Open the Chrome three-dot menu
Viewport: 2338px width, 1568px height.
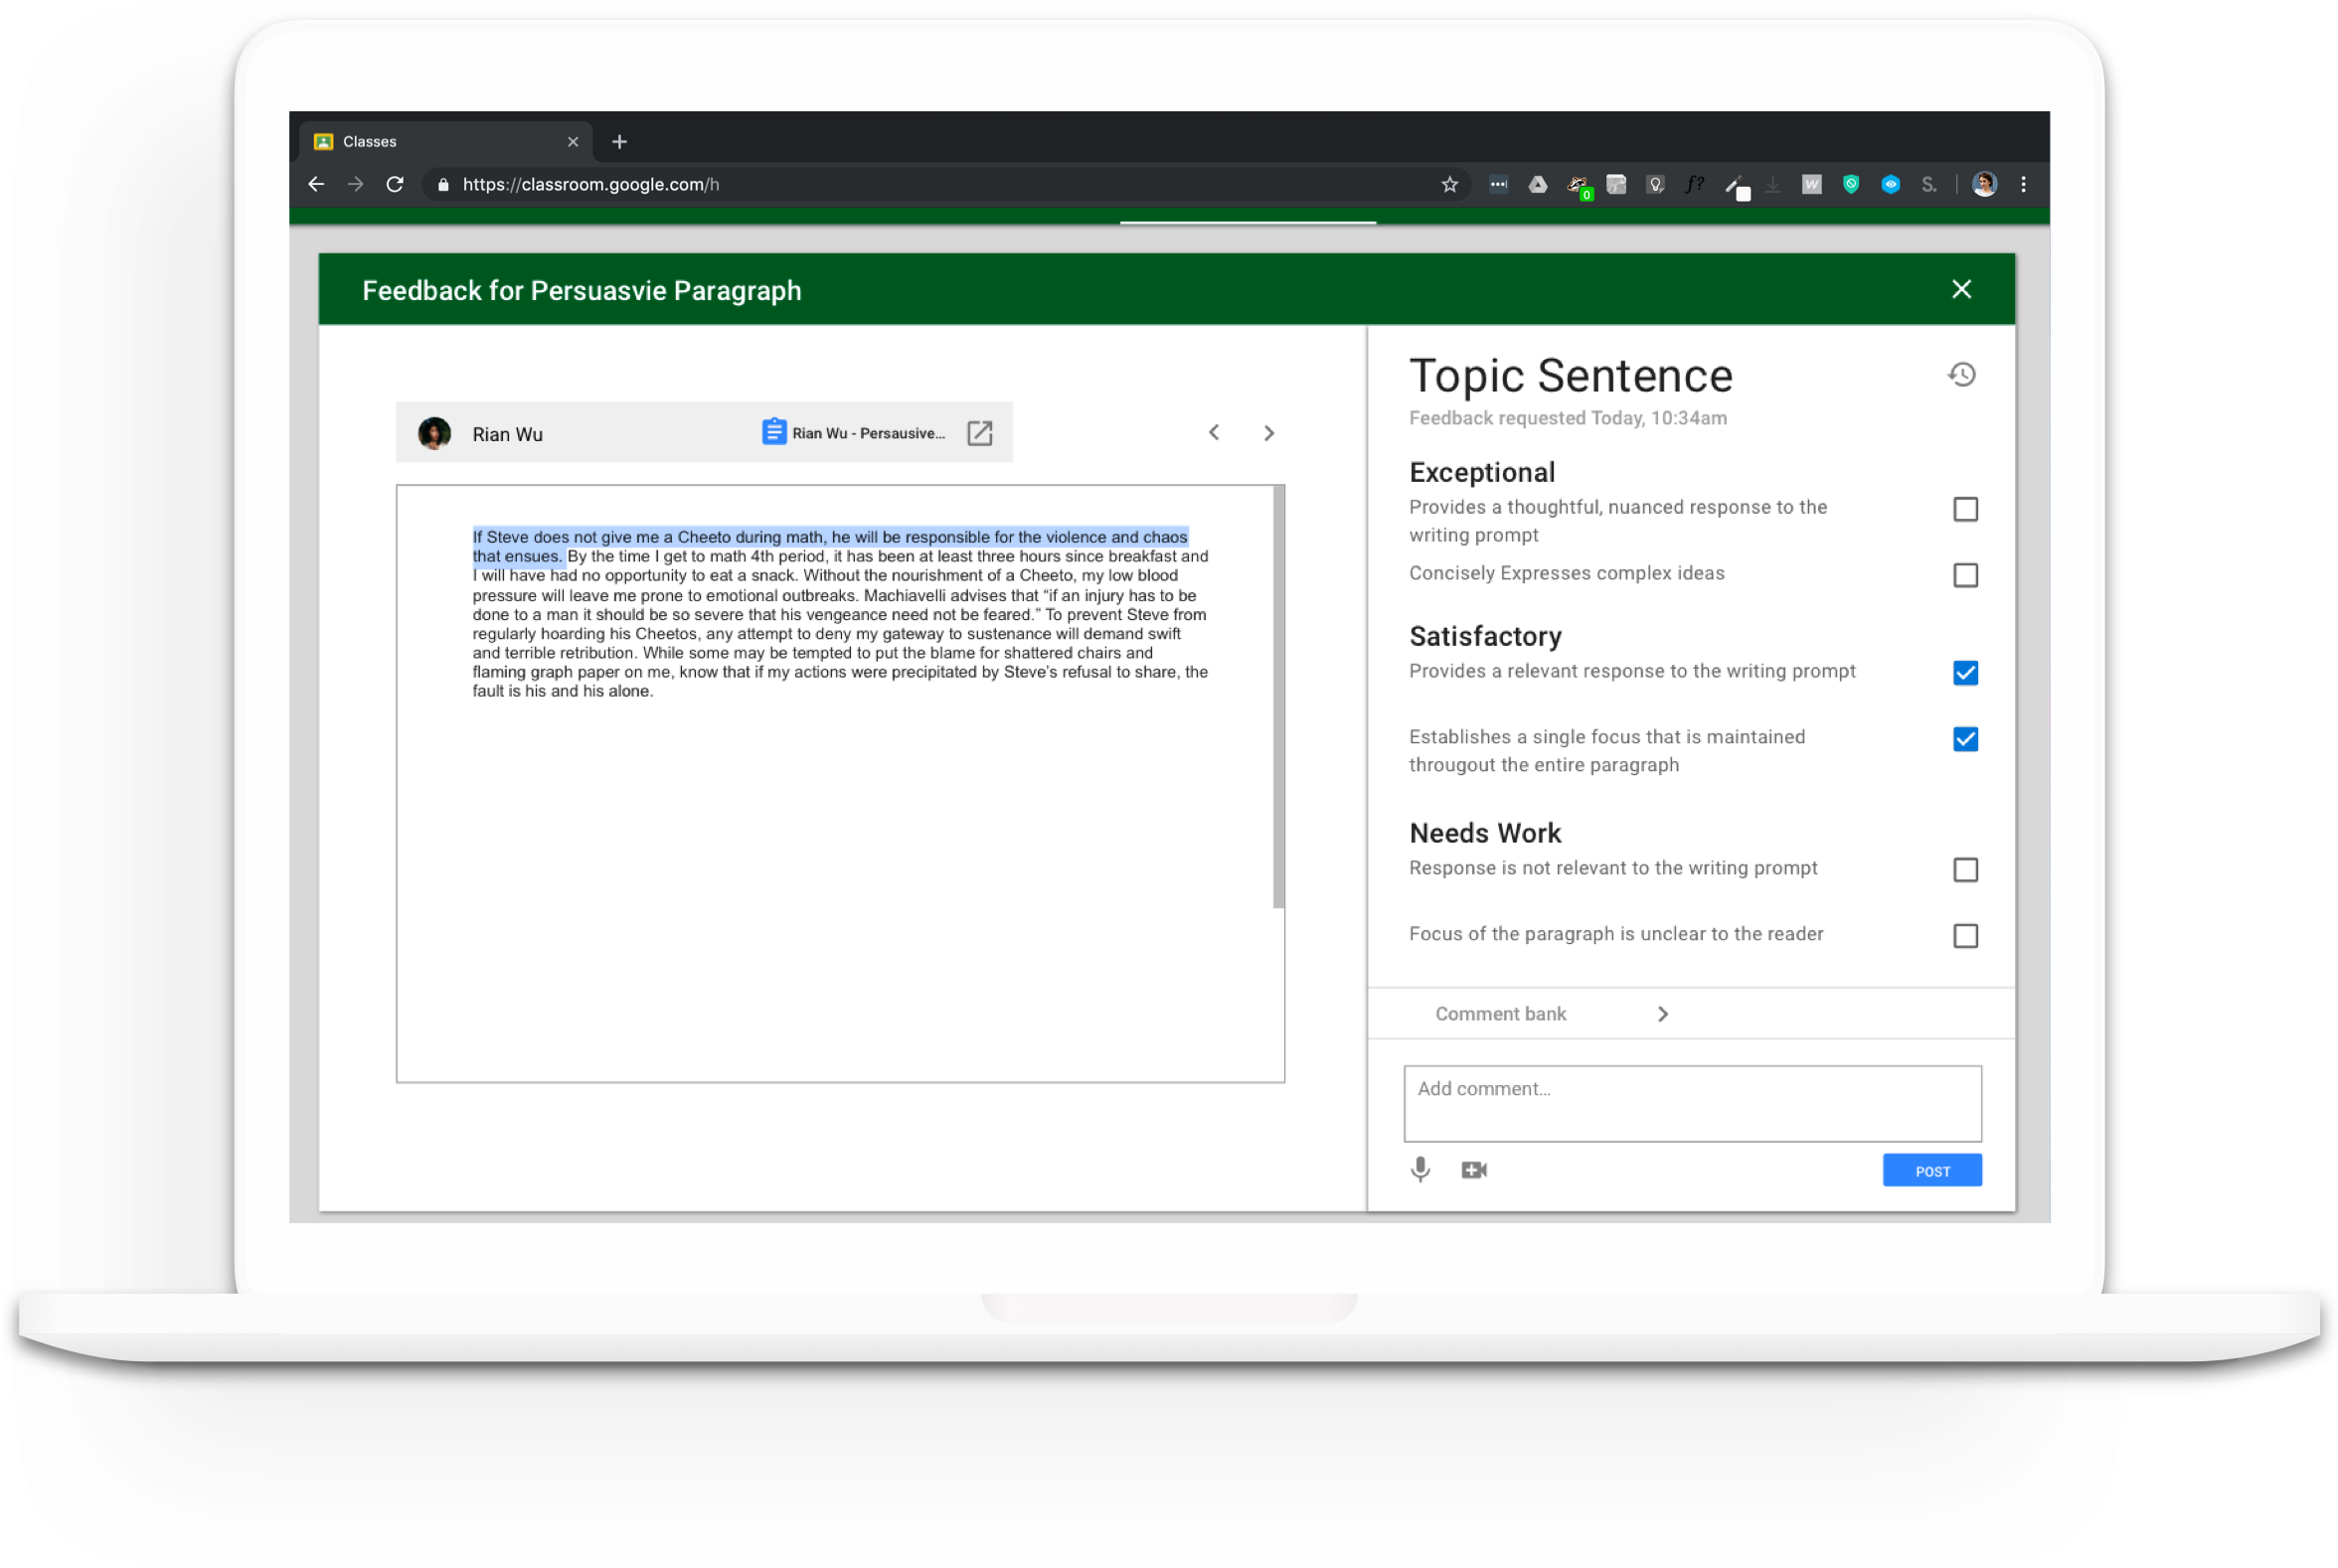click(2023, 184)
